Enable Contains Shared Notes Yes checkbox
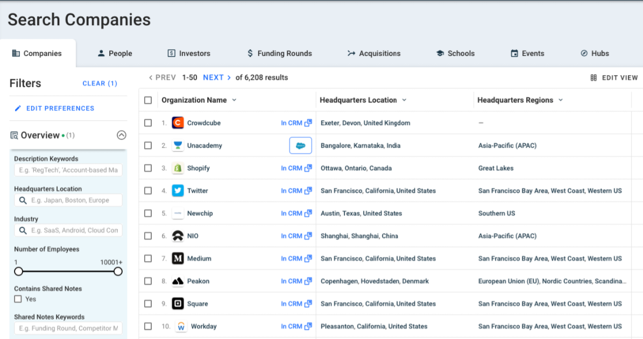Image resolution: width=643 pixels, height=339 pixels. point(18,299)
